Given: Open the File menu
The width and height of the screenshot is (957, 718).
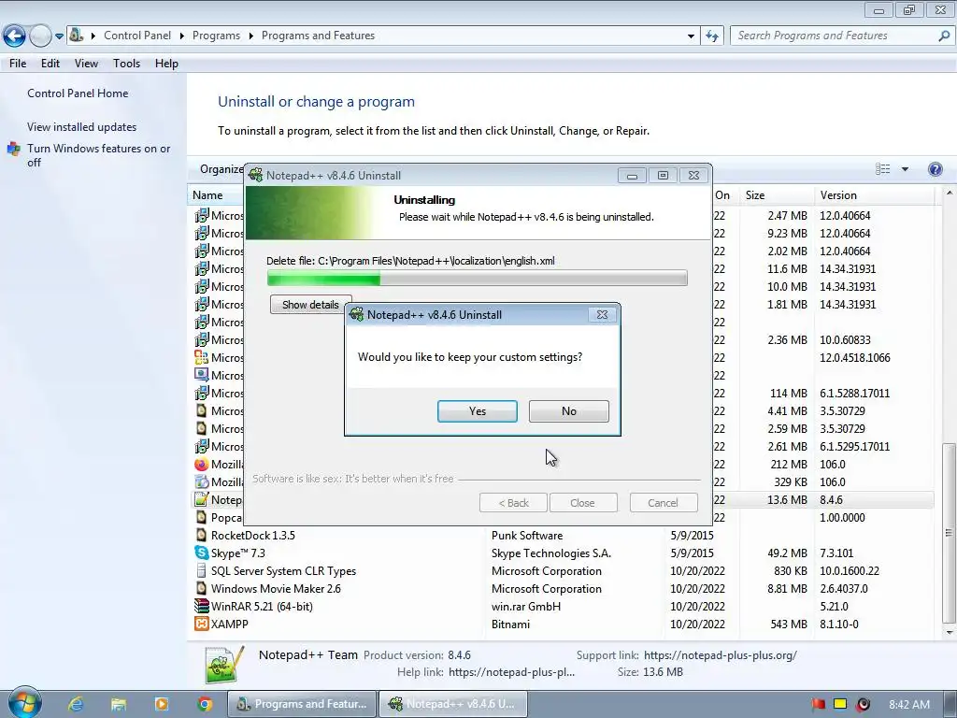Looking at the screenshot, I should click(x=18, y=63).
